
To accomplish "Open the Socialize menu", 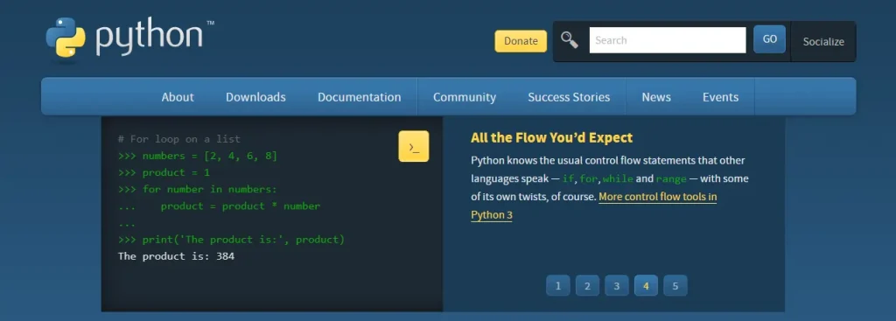I will [823, 42].
